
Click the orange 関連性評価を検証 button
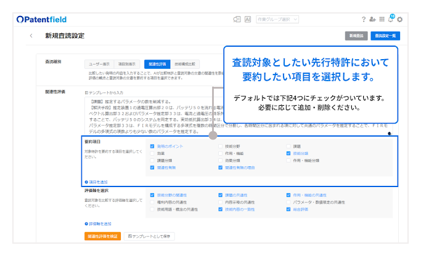click(x=102, y=236)
